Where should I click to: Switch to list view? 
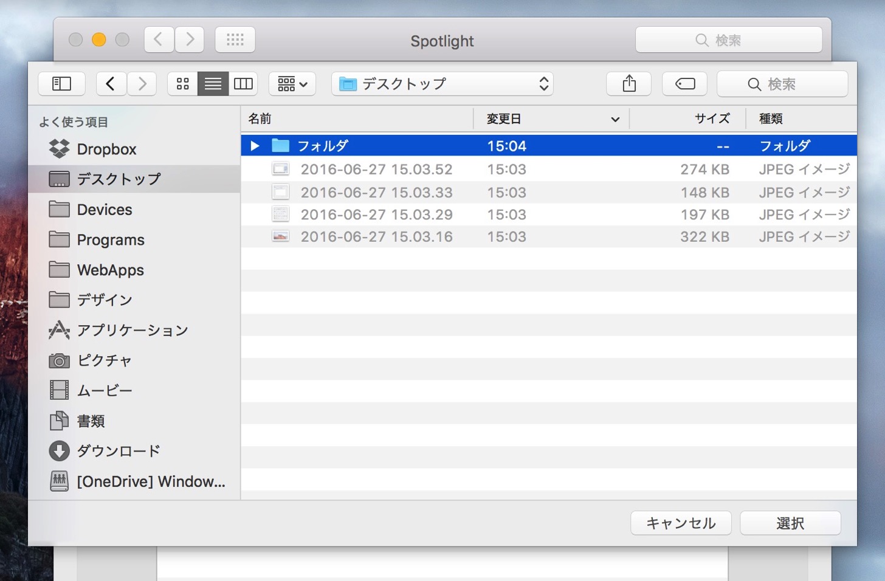pyautogui.click(x=213, y=84)
